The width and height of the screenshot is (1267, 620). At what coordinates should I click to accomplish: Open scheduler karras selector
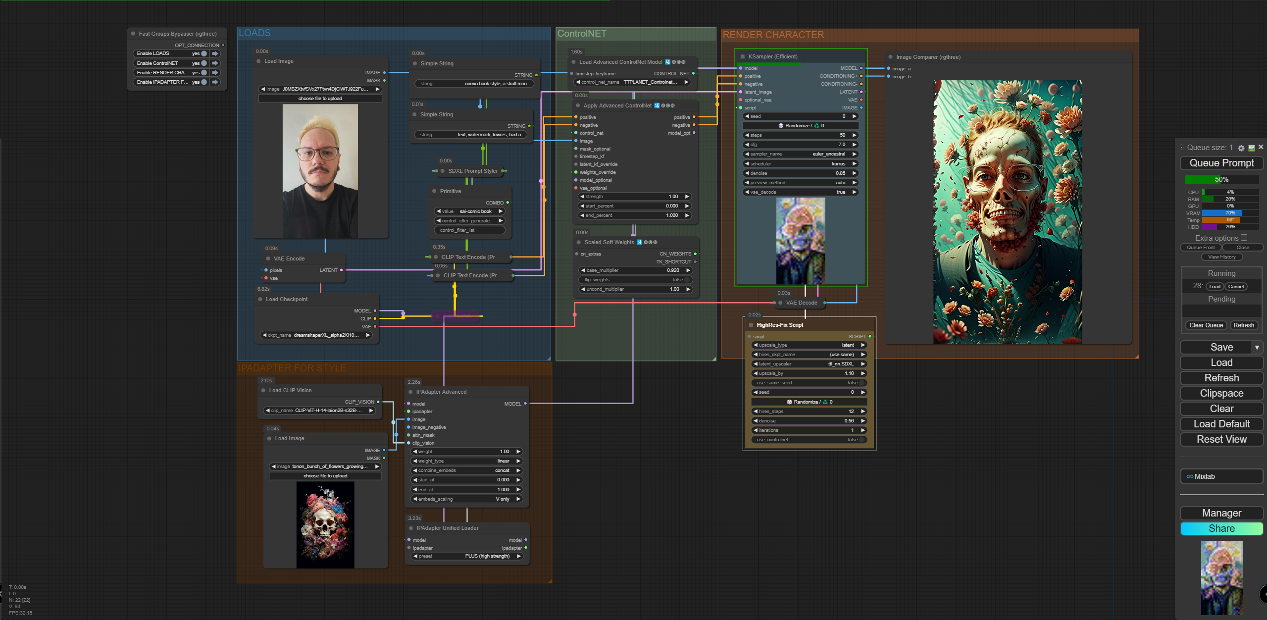click(x=801, y=164)
